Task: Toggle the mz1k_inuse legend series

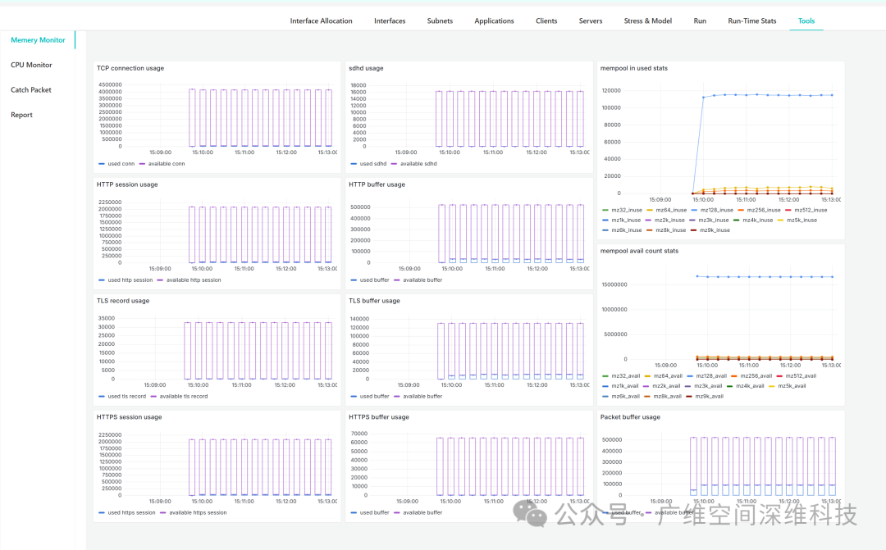Action: point(622,220)
